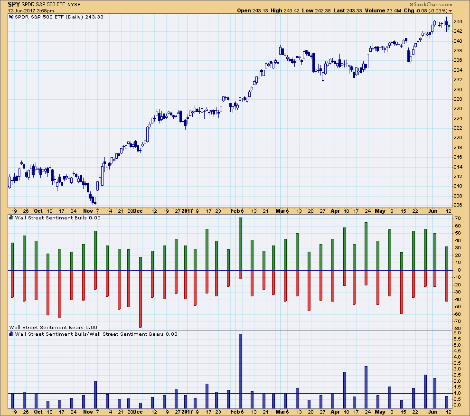Click the tallest green Bulls bar at Feb 6

tap(240, 244)
